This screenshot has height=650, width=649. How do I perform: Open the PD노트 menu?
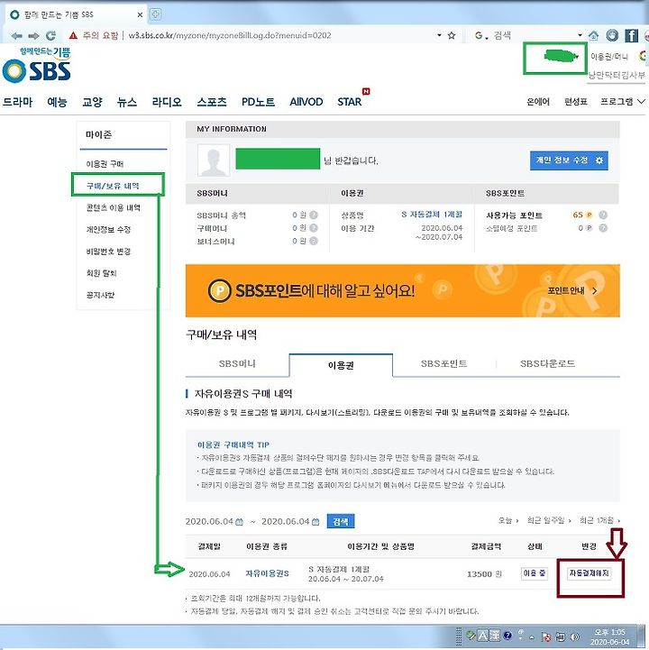pos(258,102)
